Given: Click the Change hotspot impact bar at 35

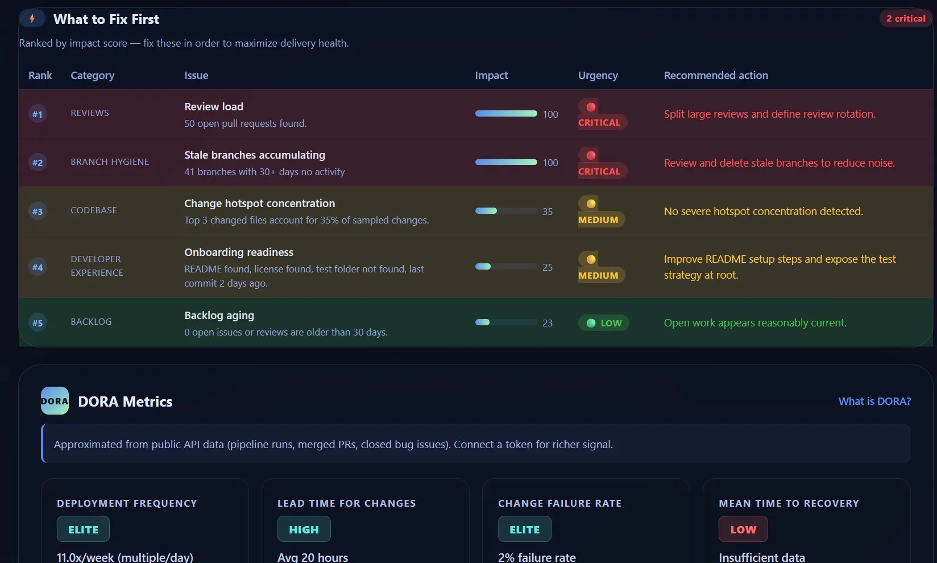Looking at the screenshot, I should pyautogui.click(x=506, y=211).
